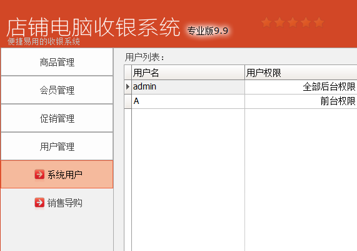Click the second orange rating star
This screenshot has height=251, width=357.
pos(279,23)
